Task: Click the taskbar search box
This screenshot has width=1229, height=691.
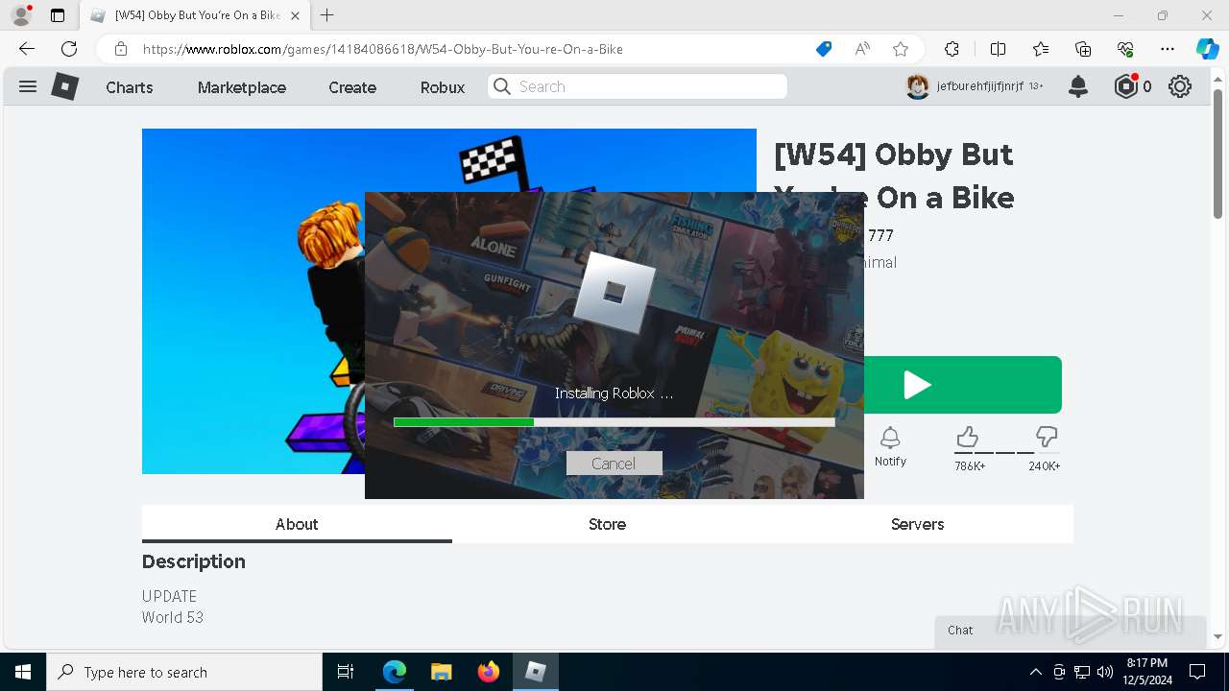Action: [x=184, y=672]
